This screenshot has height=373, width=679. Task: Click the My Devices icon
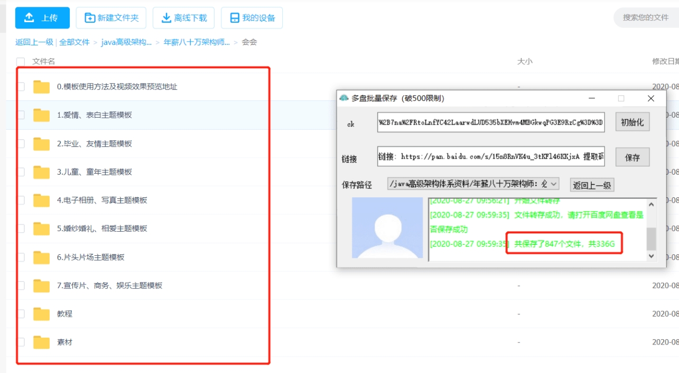pos(235,18)
